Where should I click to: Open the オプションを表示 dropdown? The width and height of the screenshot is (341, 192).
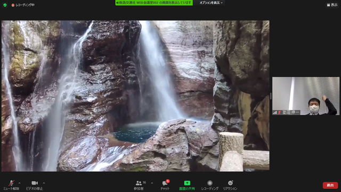[x=211, y=3]
